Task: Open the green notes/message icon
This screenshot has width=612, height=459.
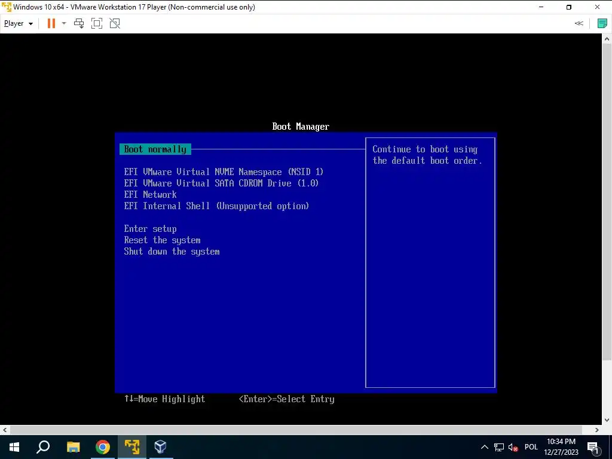Action: (x=602, y=23)
